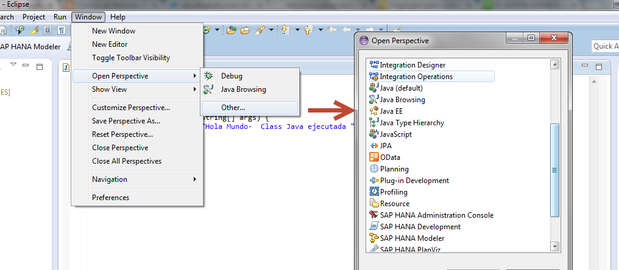Choose Java Browsing in the submenu
Image resolution: width=619 pixels, height=270 pixels.
point(250,89)
